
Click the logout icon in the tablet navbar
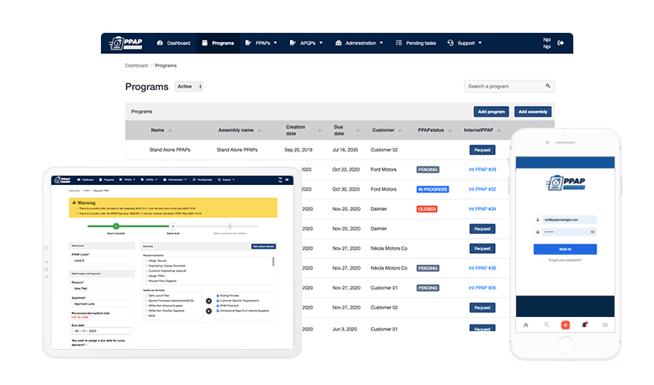point(287,180)
